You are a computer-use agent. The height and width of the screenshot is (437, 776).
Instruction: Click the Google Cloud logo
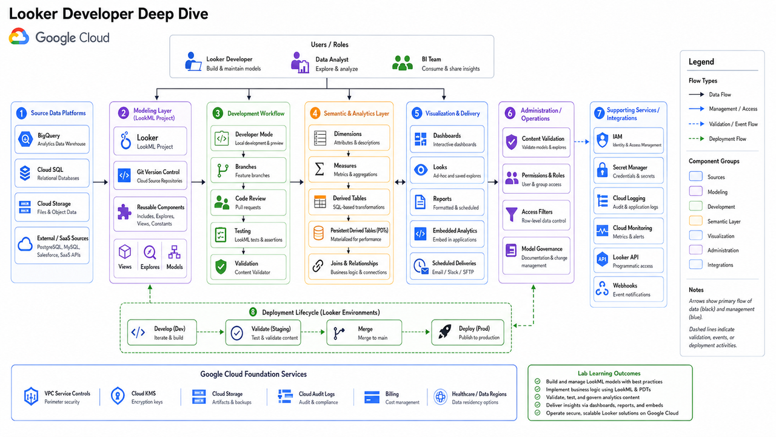[59, 37]
